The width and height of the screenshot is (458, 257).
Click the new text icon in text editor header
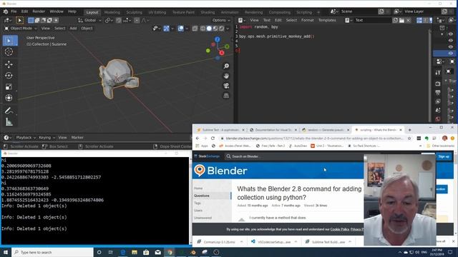coord(395,20)
